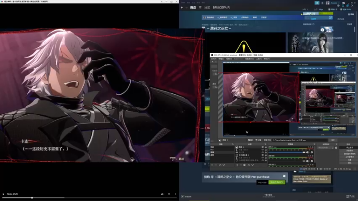Click the Steam store search field
The image size is (358, 201).
(x=317, y=17)
